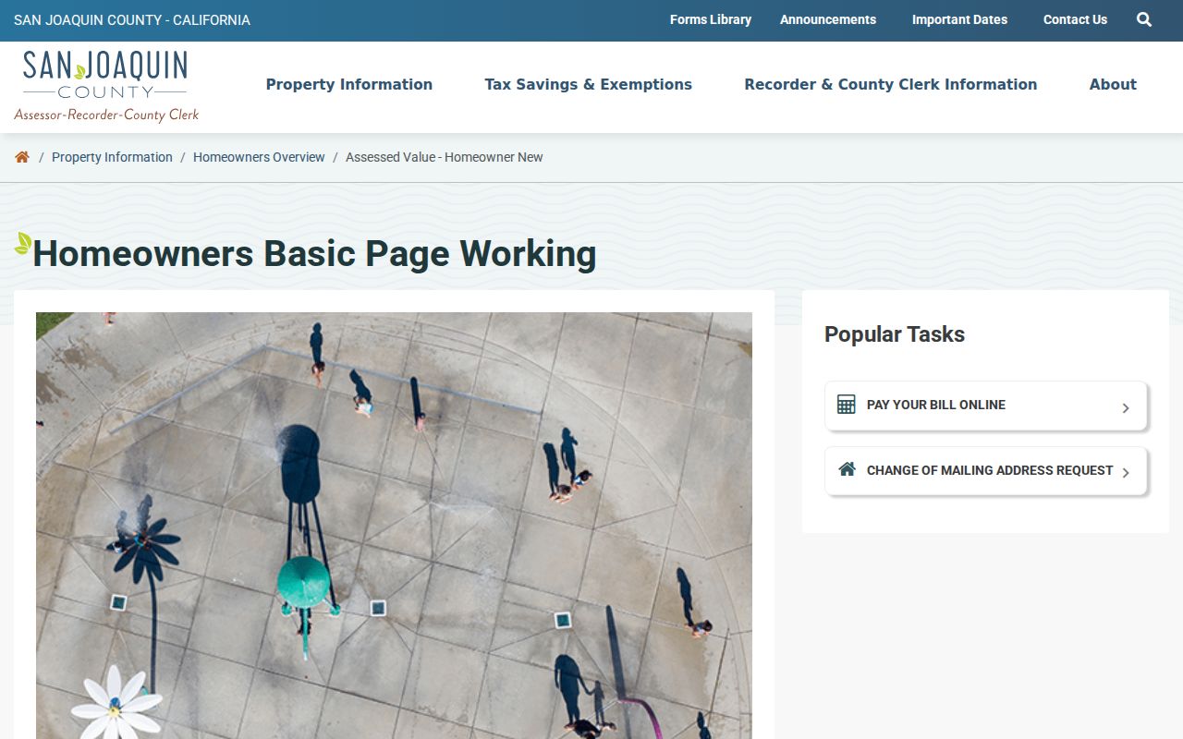
Task: Click the aerial splash pad photo
Action: coord(394,526)
